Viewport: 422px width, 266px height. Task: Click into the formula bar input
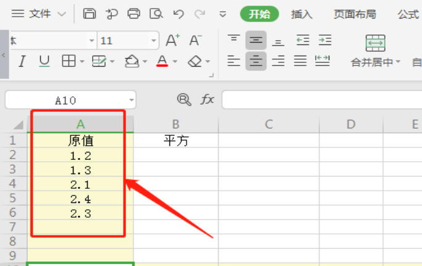322,100
